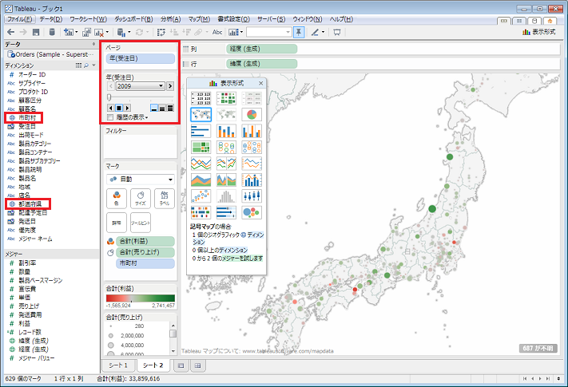The width and height of the screenshot is (568, 387).
Task: Open the new worksheet dropdown arrow
Action: coord(76,32)
